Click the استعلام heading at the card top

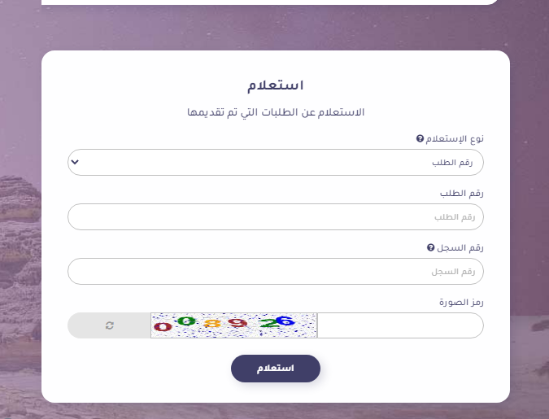click(275, 85)
